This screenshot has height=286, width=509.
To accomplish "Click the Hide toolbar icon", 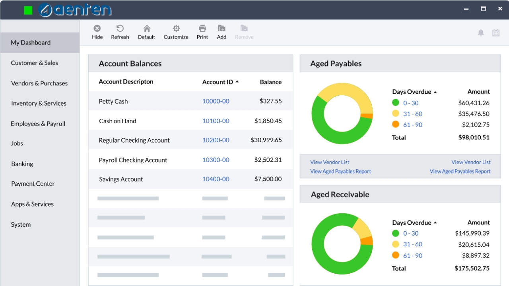I will tap(97, 29).
